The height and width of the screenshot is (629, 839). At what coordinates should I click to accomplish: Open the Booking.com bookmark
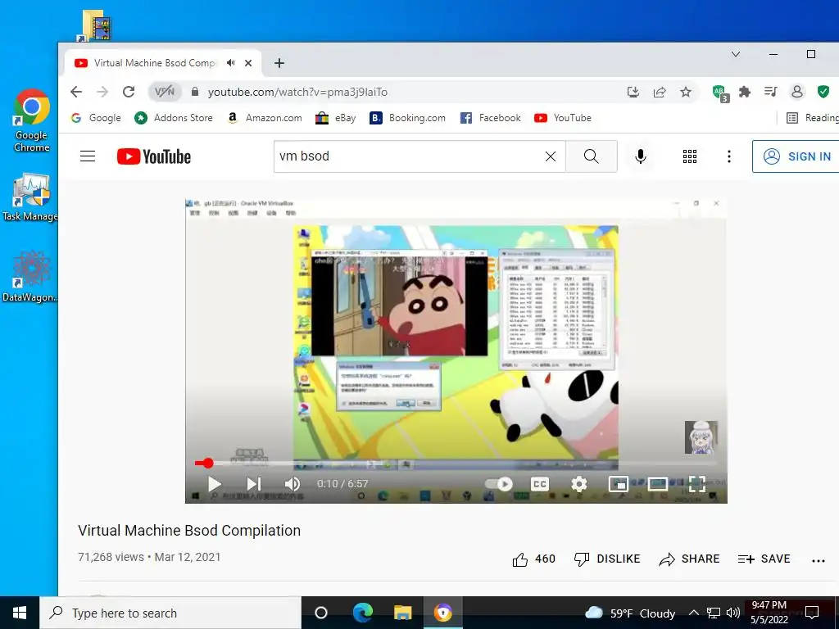tap(408, 118)
